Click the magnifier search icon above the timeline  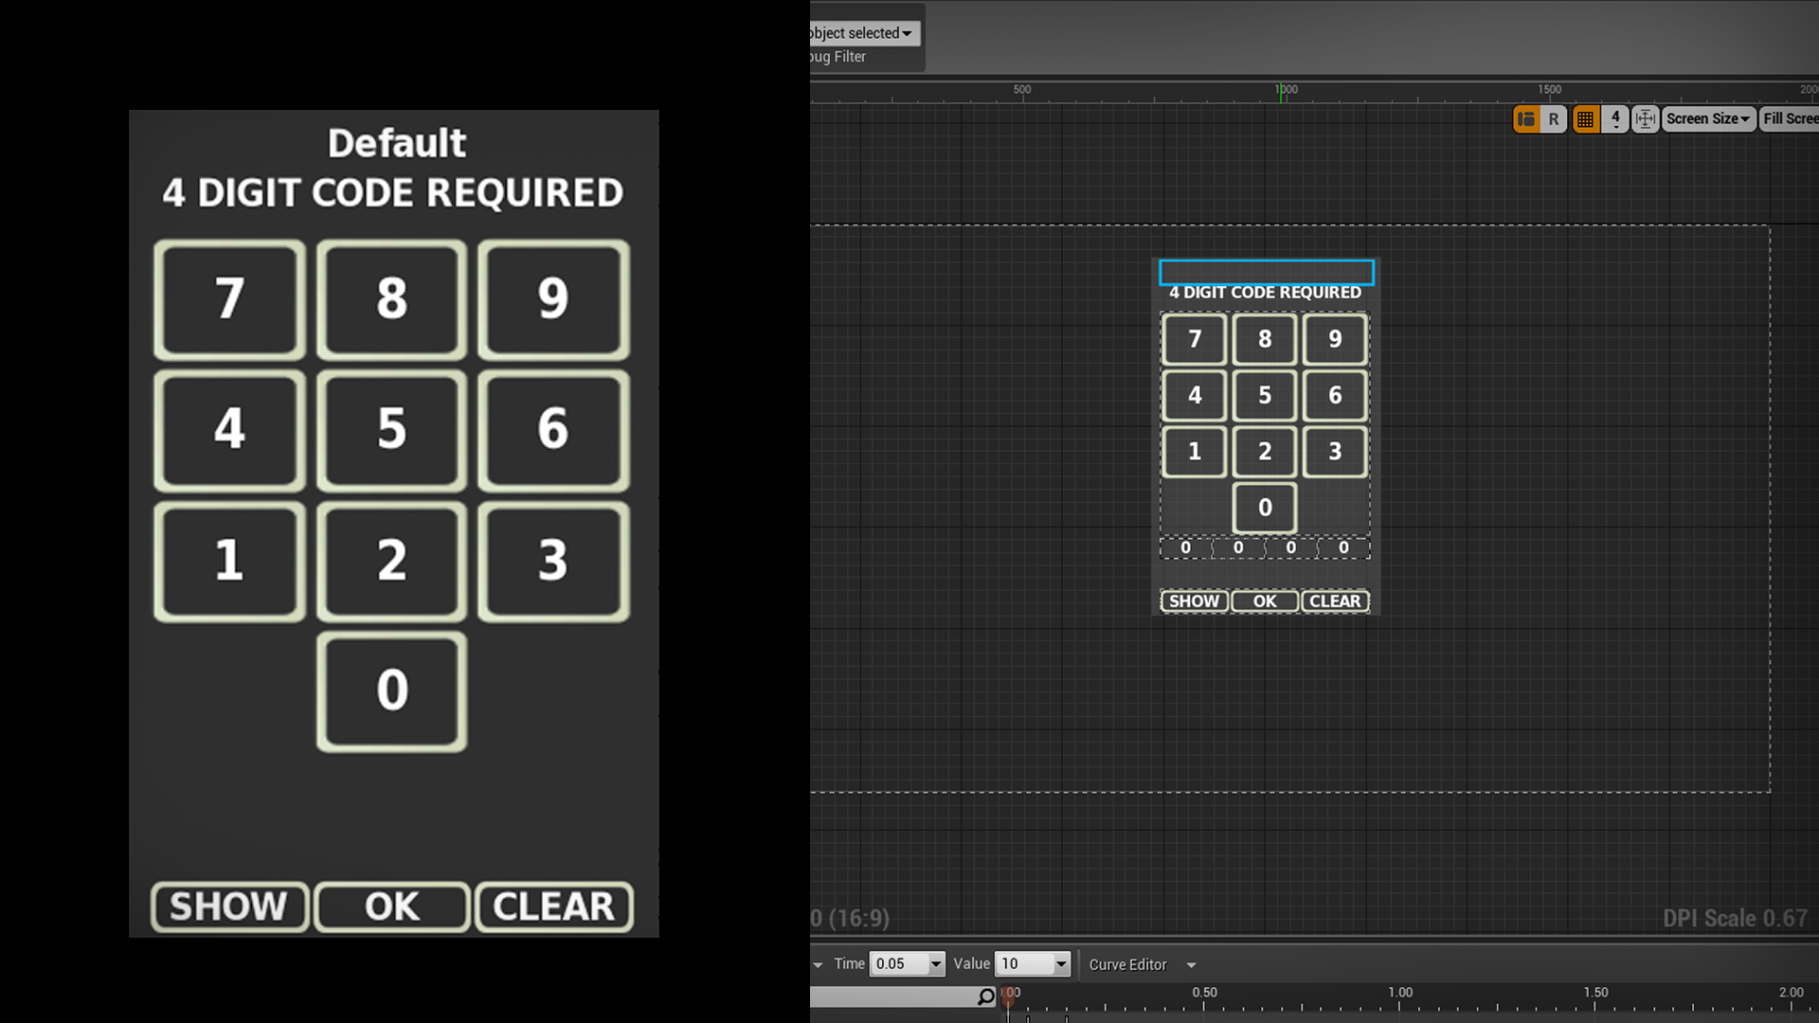point(986,997)
